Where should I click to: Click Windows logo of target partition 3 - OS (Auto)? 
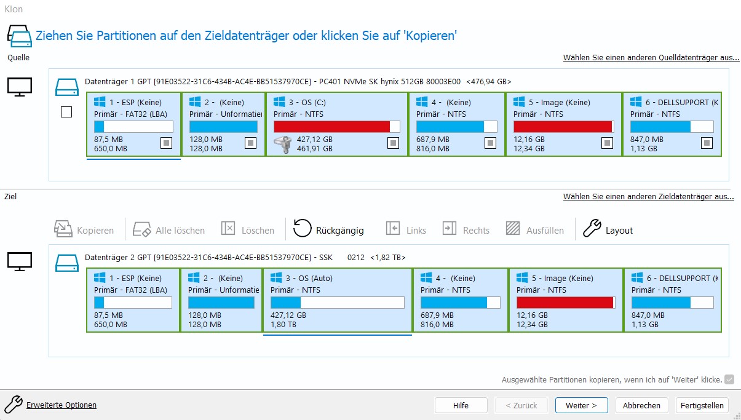click(x=276, y=277)
